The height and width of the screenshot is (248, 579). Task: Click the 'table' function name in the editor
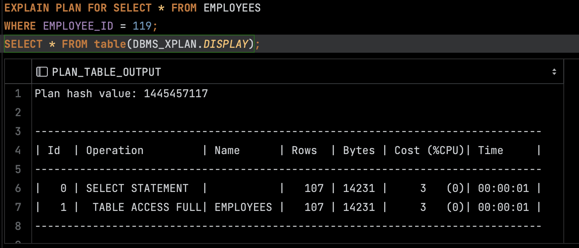[x=110, y=44]
